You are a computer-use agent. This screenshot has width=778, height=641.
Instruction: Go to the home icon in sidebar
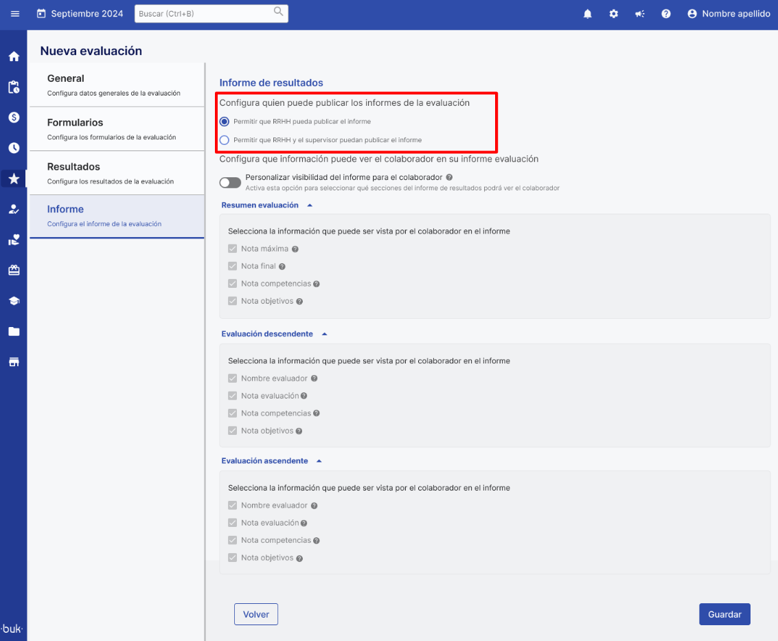tap(14, 56)
